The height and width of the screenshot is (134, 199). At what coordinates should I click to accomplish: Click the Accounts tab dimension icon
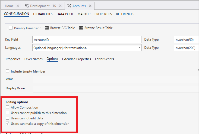[69, 6]
